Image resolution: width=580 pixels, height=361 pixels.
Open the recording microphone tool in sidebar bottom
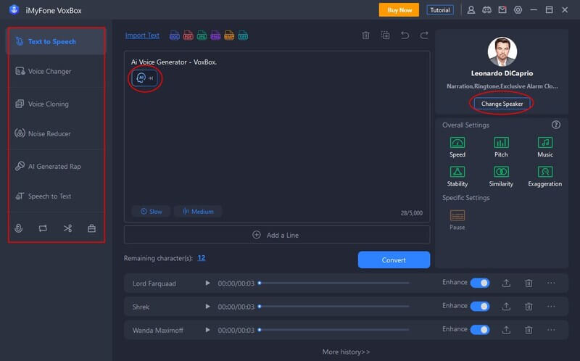[x=19, y=228]
